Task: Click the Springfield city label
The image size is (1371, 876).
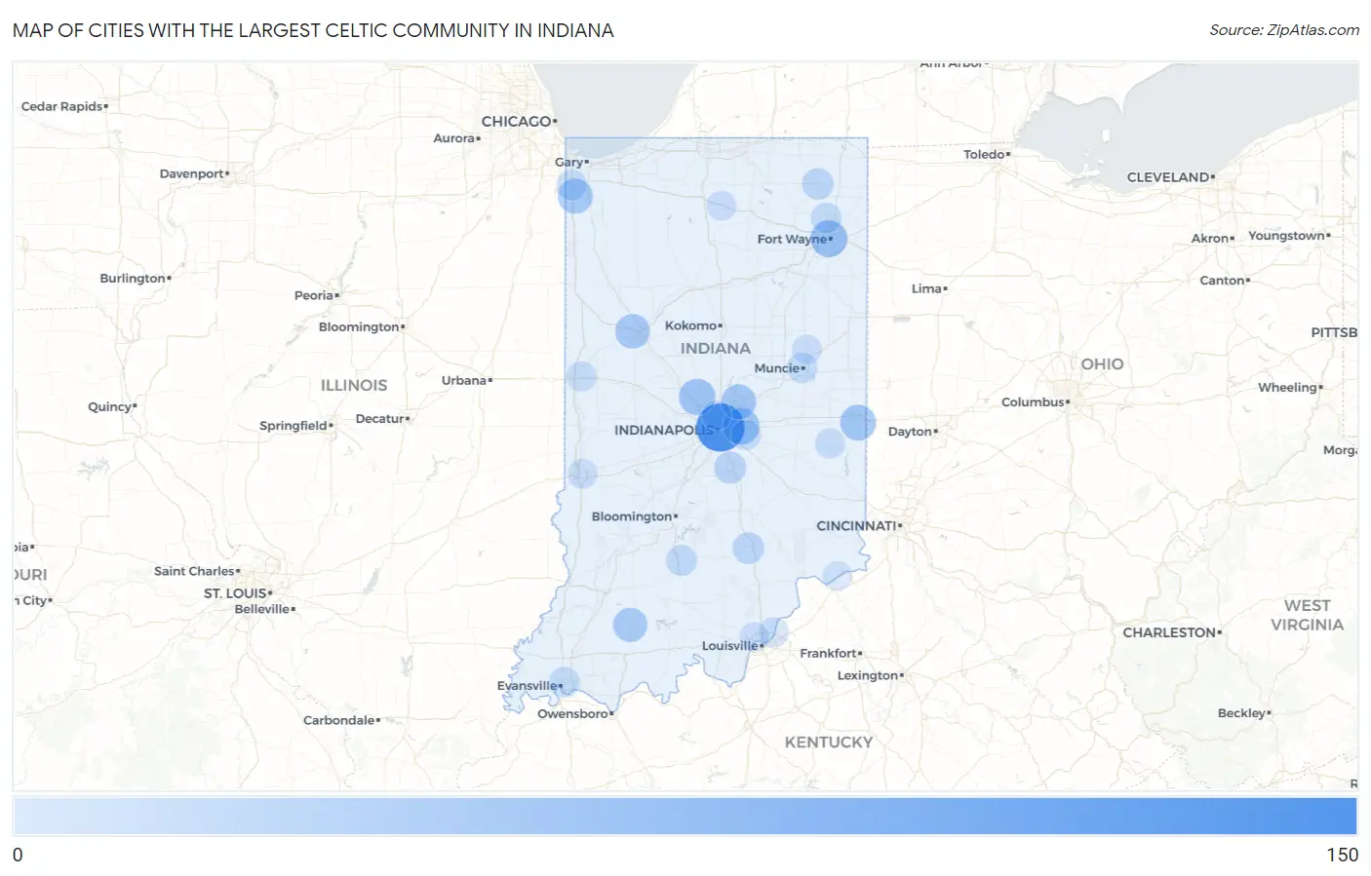Action: 293,425
